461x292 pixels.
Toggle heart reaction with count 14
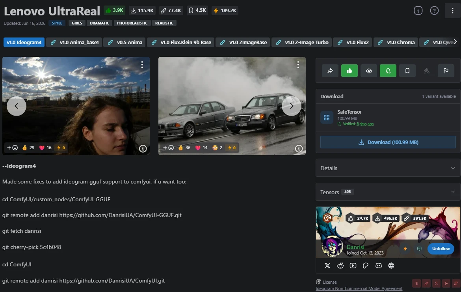(201, 148)
